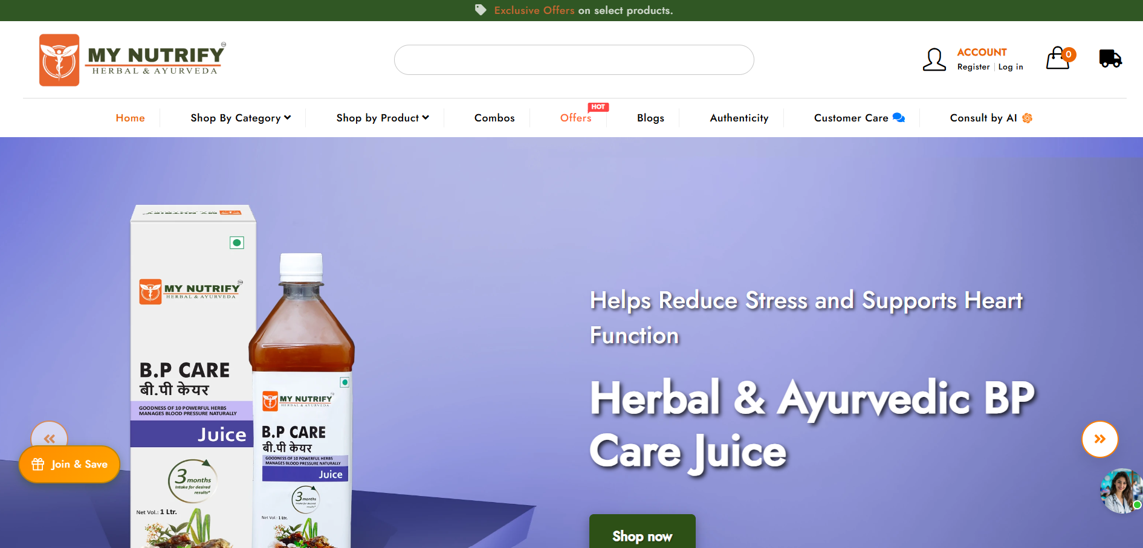Click the Log in link
The height and width of the screenshot is (548, 1143).
click(1011, 67)
